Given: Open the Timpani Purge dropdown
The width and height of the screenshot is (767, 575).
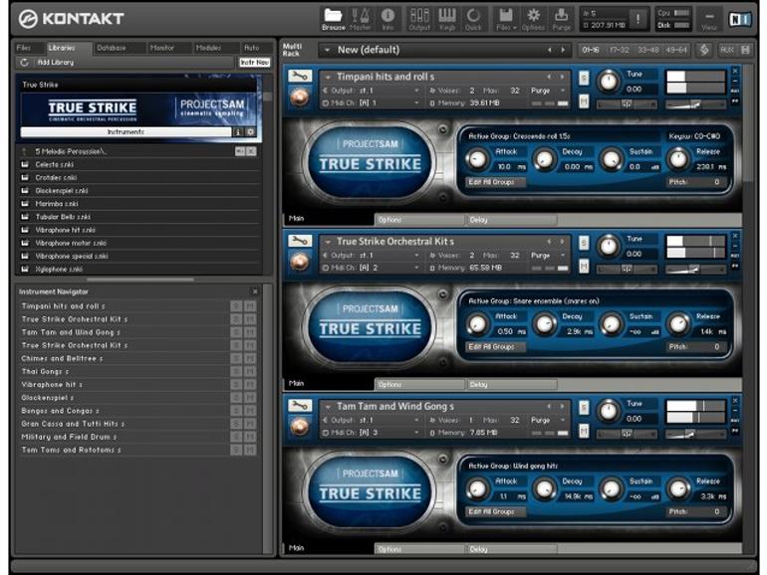Looking at the screenshot, I should pyautogui.click(x=548, y=91).
